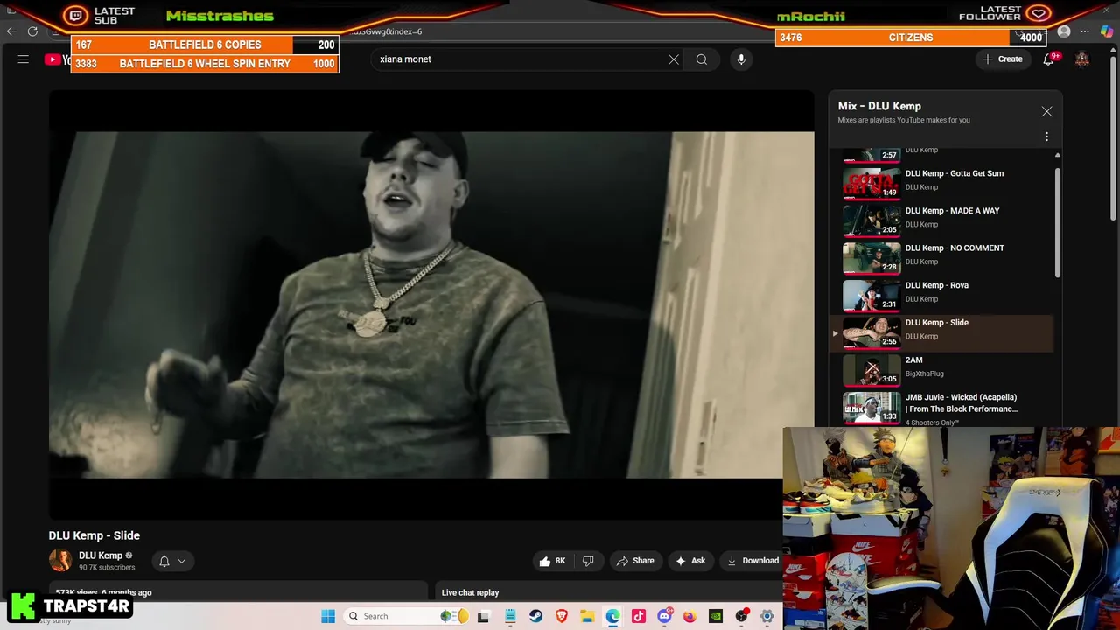Image resolution: width=1120 pixels, height=630 pixels.
Task: Open DLU Kemp channel name link
Action: (x=101, y=556)
